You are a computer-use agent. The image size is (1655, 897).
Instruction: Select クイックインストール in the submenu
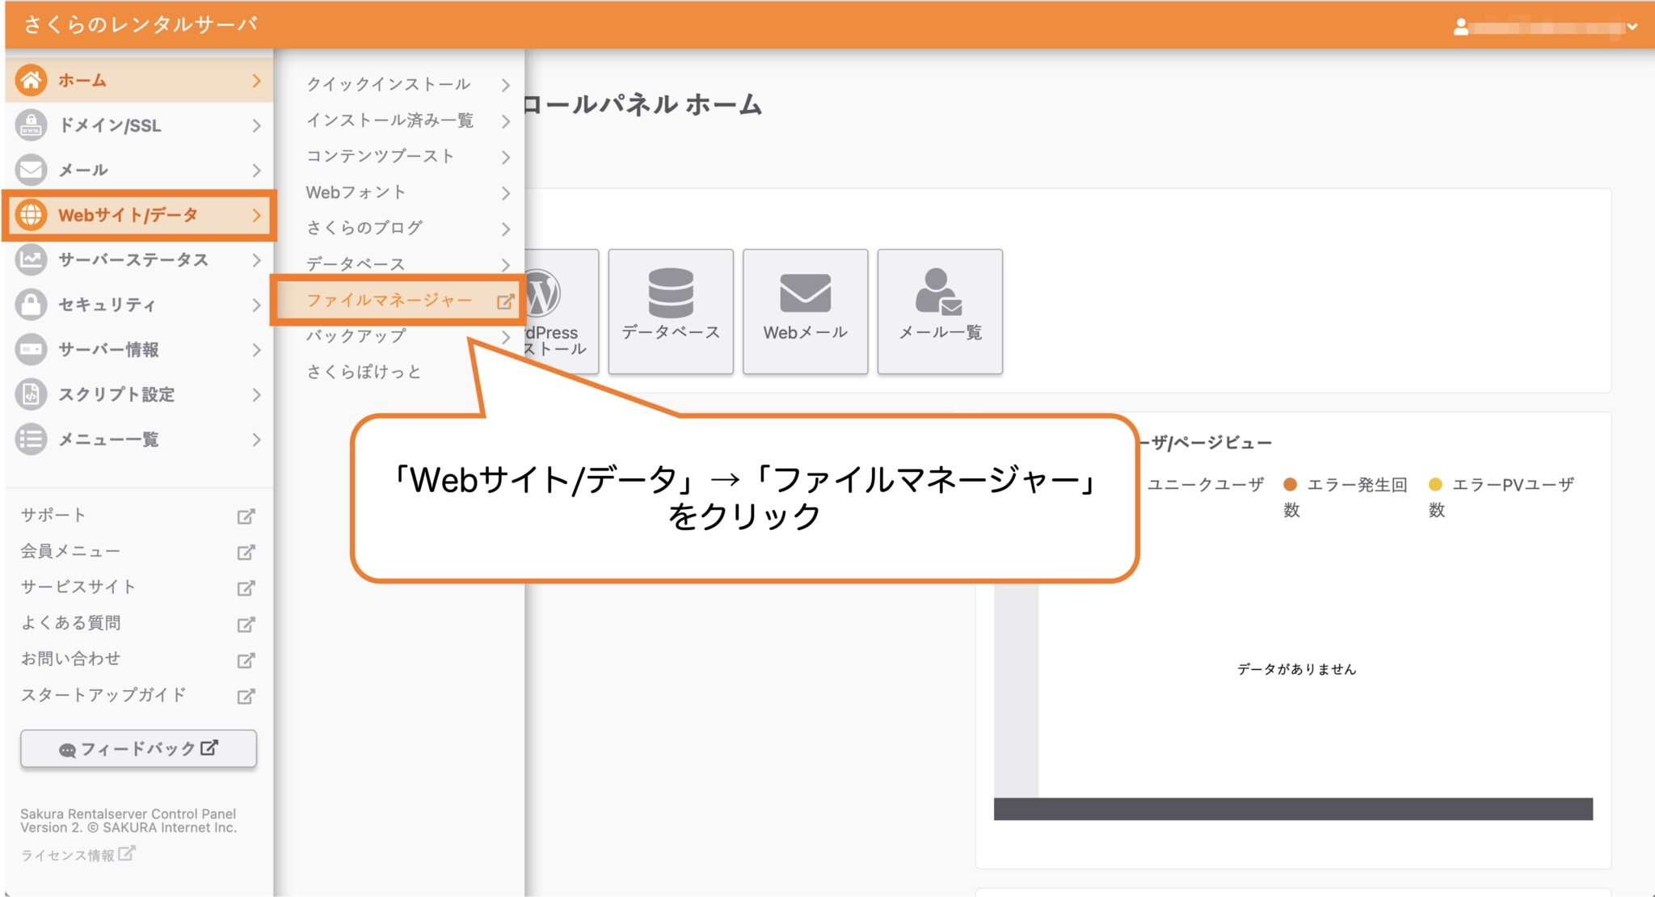click(389, 84)
